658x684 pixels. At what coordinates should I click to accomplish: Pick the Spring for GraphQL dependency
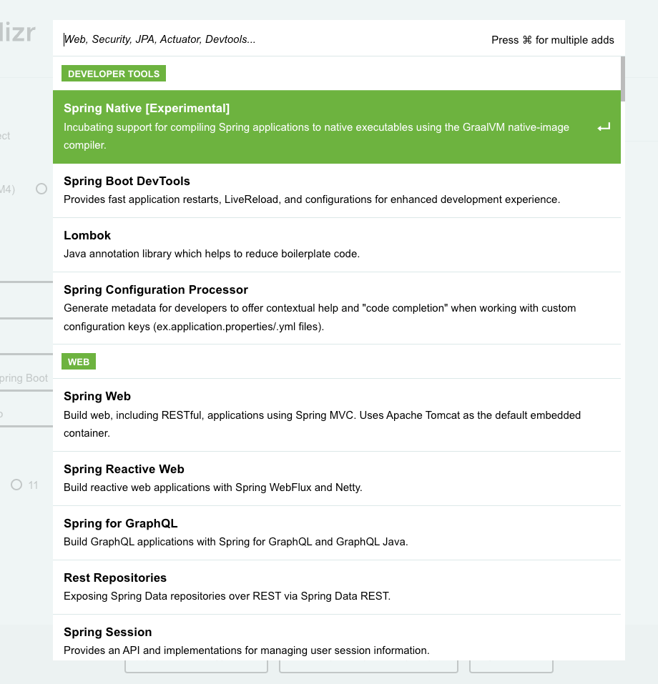(120, 524)
